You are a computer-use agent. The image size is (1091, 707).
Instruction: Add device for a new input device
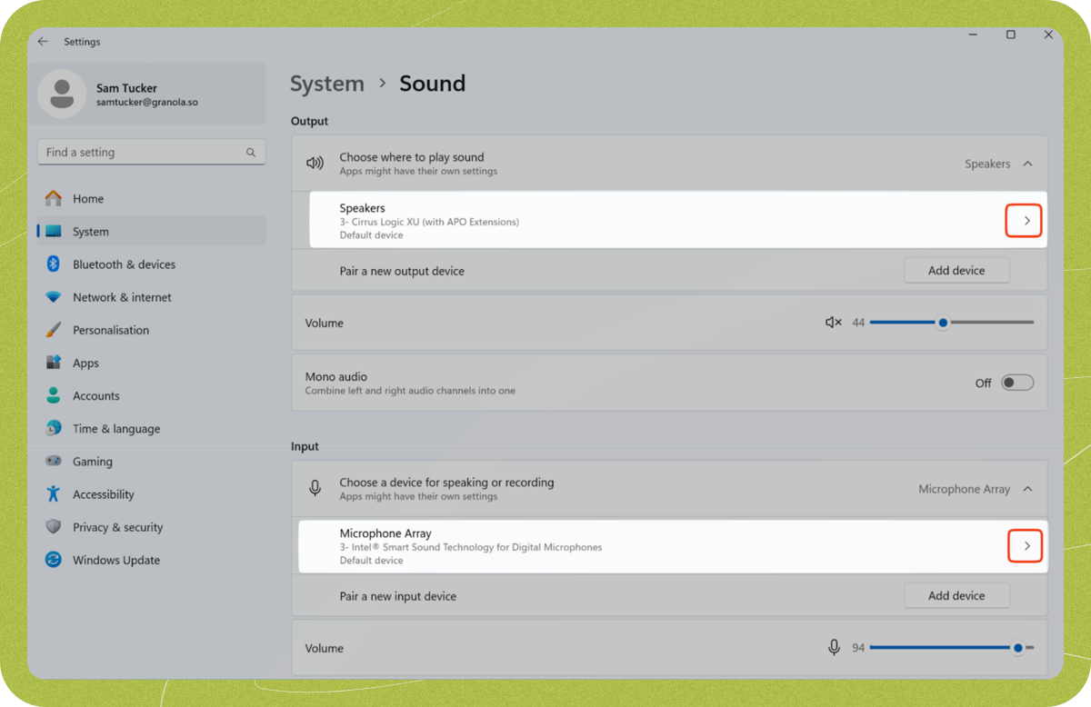[956, 595]
